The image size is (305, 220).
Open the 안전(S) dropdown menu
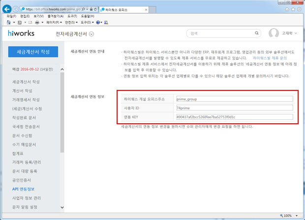click(71, 23)
